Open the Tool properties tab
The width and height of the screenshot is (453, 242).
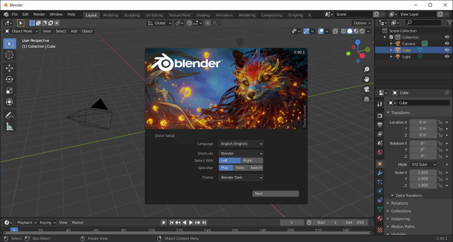click(x=380, y=104)
